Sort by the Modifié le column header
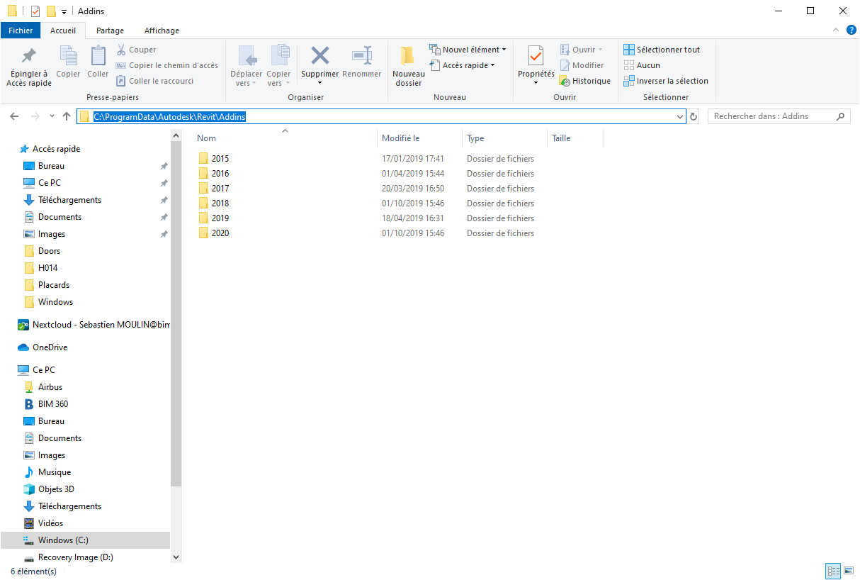This screenshot has height=580, width=860. 401,138
